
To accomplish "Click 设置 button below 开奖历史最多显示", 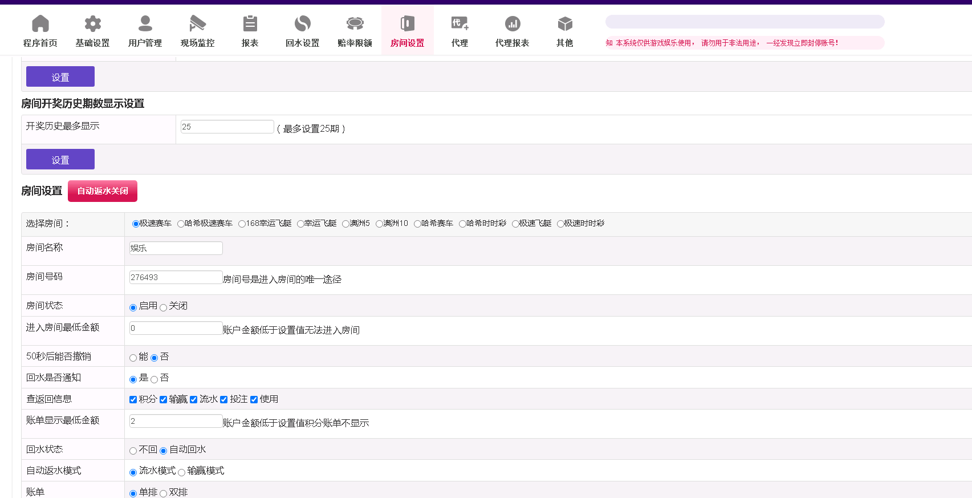I will 60,160.
